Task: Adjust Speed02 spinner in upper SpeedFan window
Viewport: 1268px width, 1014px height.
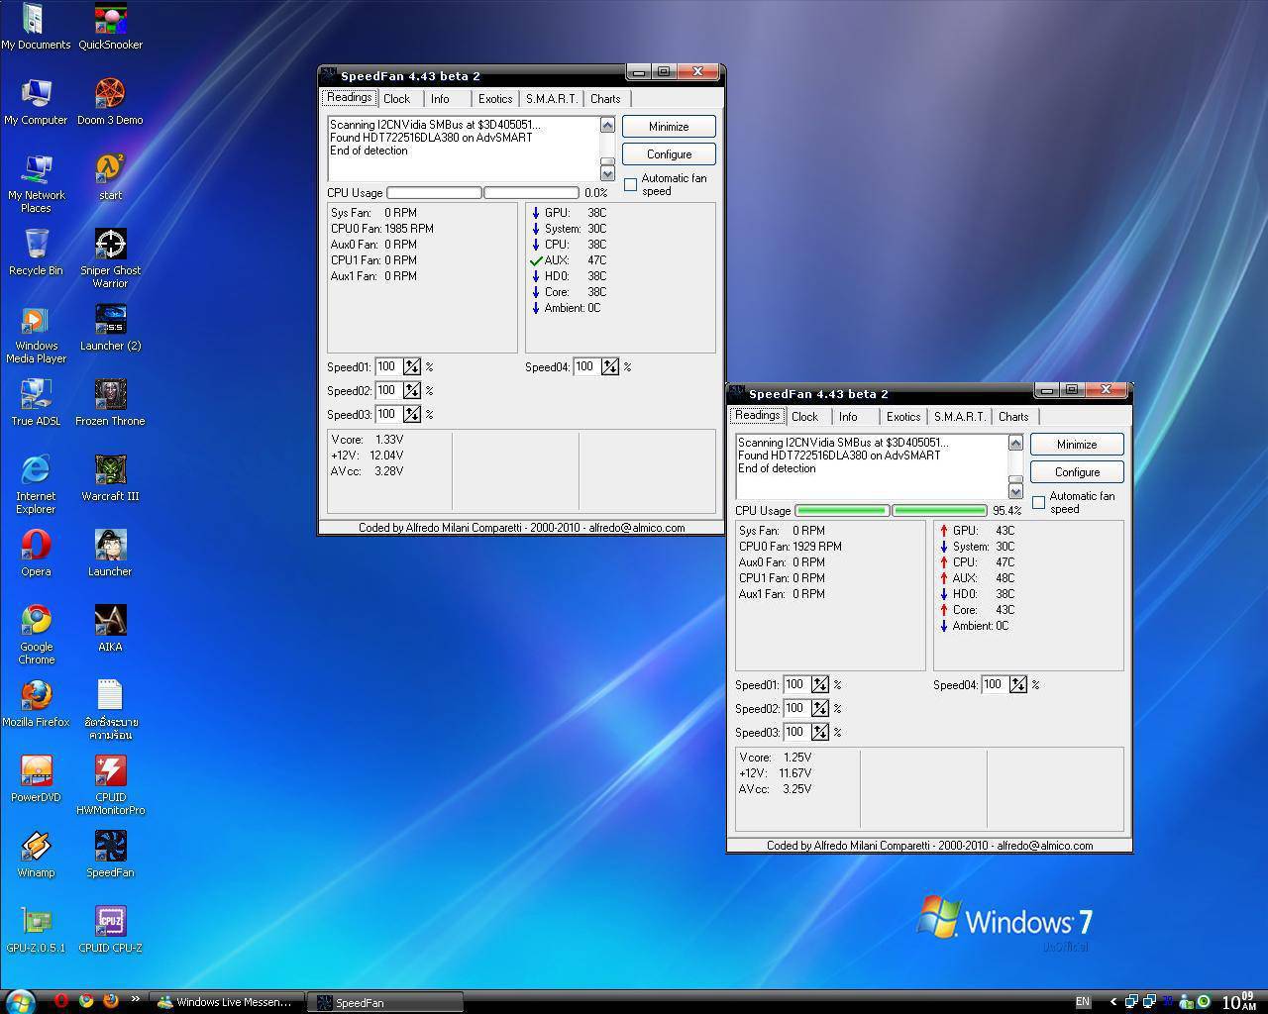Action: pyautogui.click(x=412, y=390)
